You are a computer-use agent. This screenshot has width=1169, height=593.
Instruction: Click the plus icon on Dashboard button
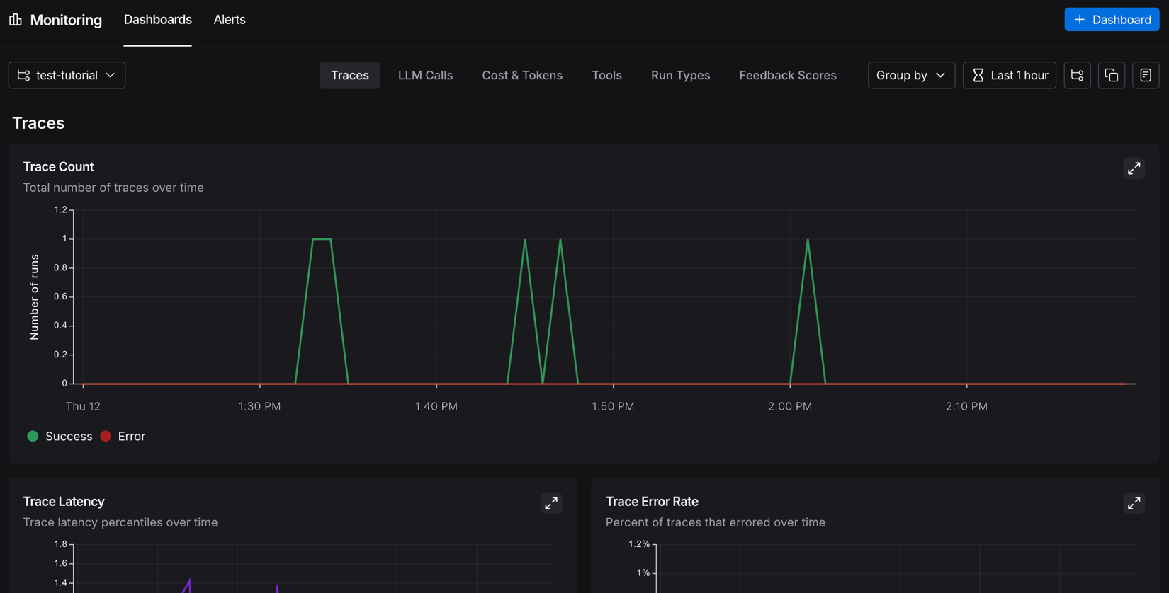(1080, 20)
